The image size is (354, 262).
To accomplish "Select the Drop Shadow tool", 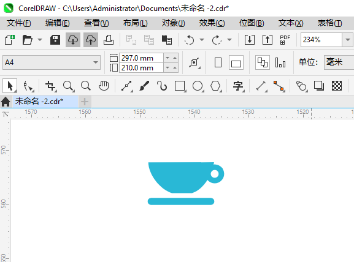I will pyautogui.click(x=319, y=86).
